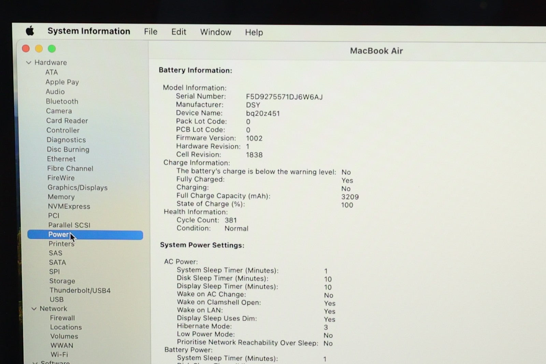
Task: Select Graphics/Displays in the sidebar
Action: pyautogui.click(x=77, y=187)
